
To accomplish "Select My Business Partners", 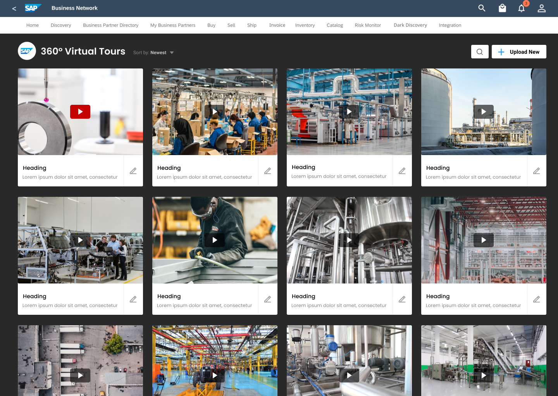I will 173,25.
